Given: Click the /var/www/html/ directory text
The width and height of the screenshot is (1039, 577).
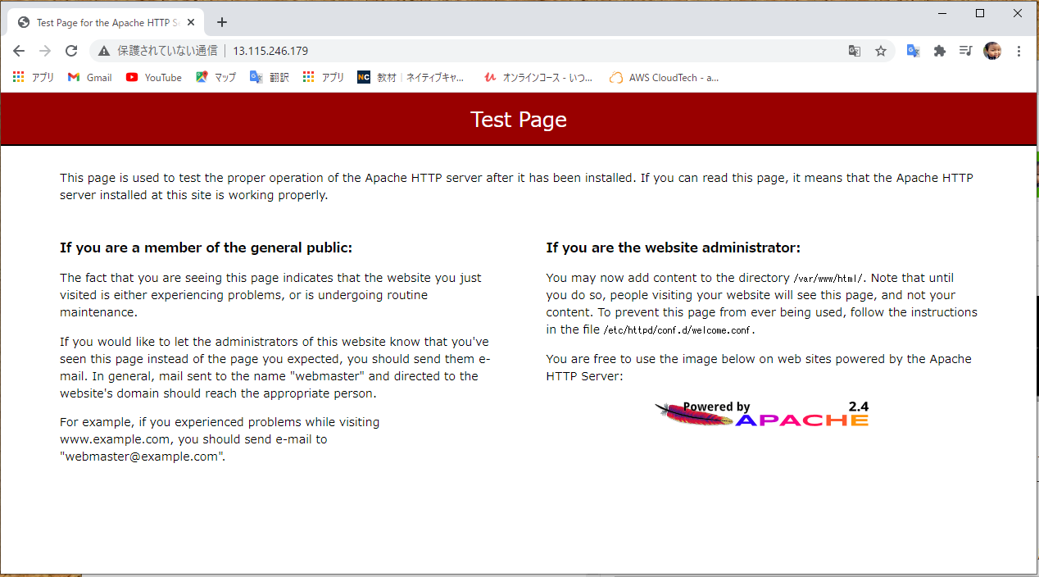Looking at the screenshot, I should (828, 279).
